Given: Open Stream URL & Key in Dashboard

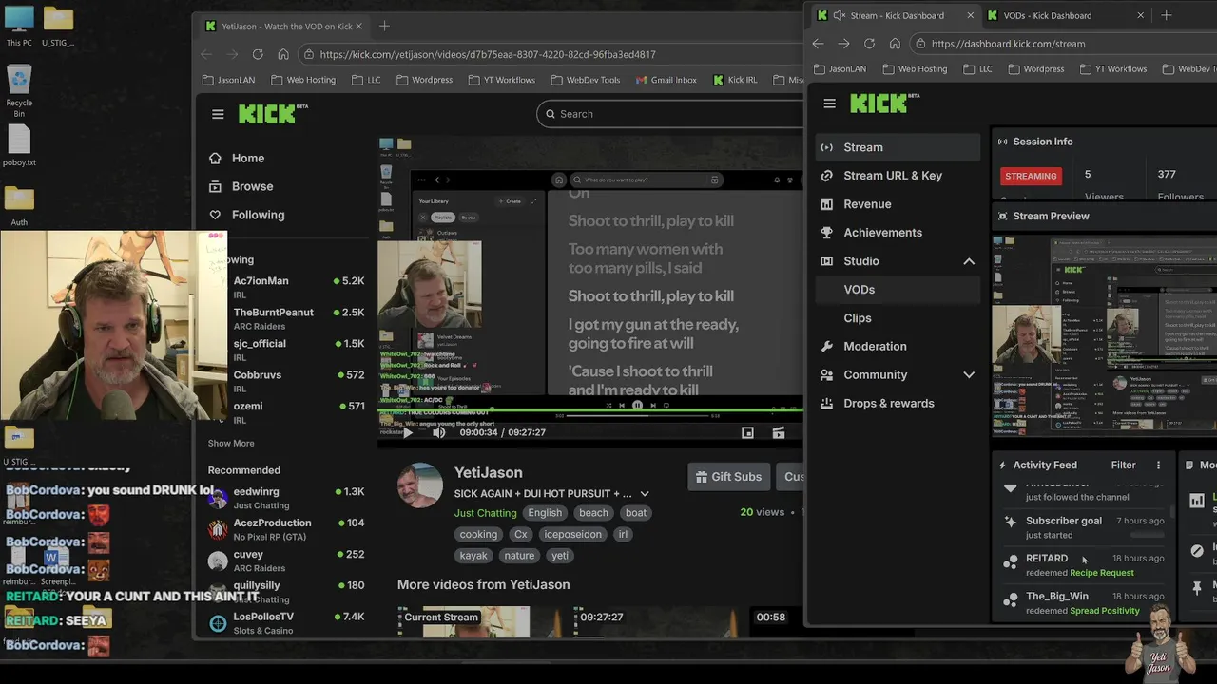Looking at the screenshot, I should (898, 176).
